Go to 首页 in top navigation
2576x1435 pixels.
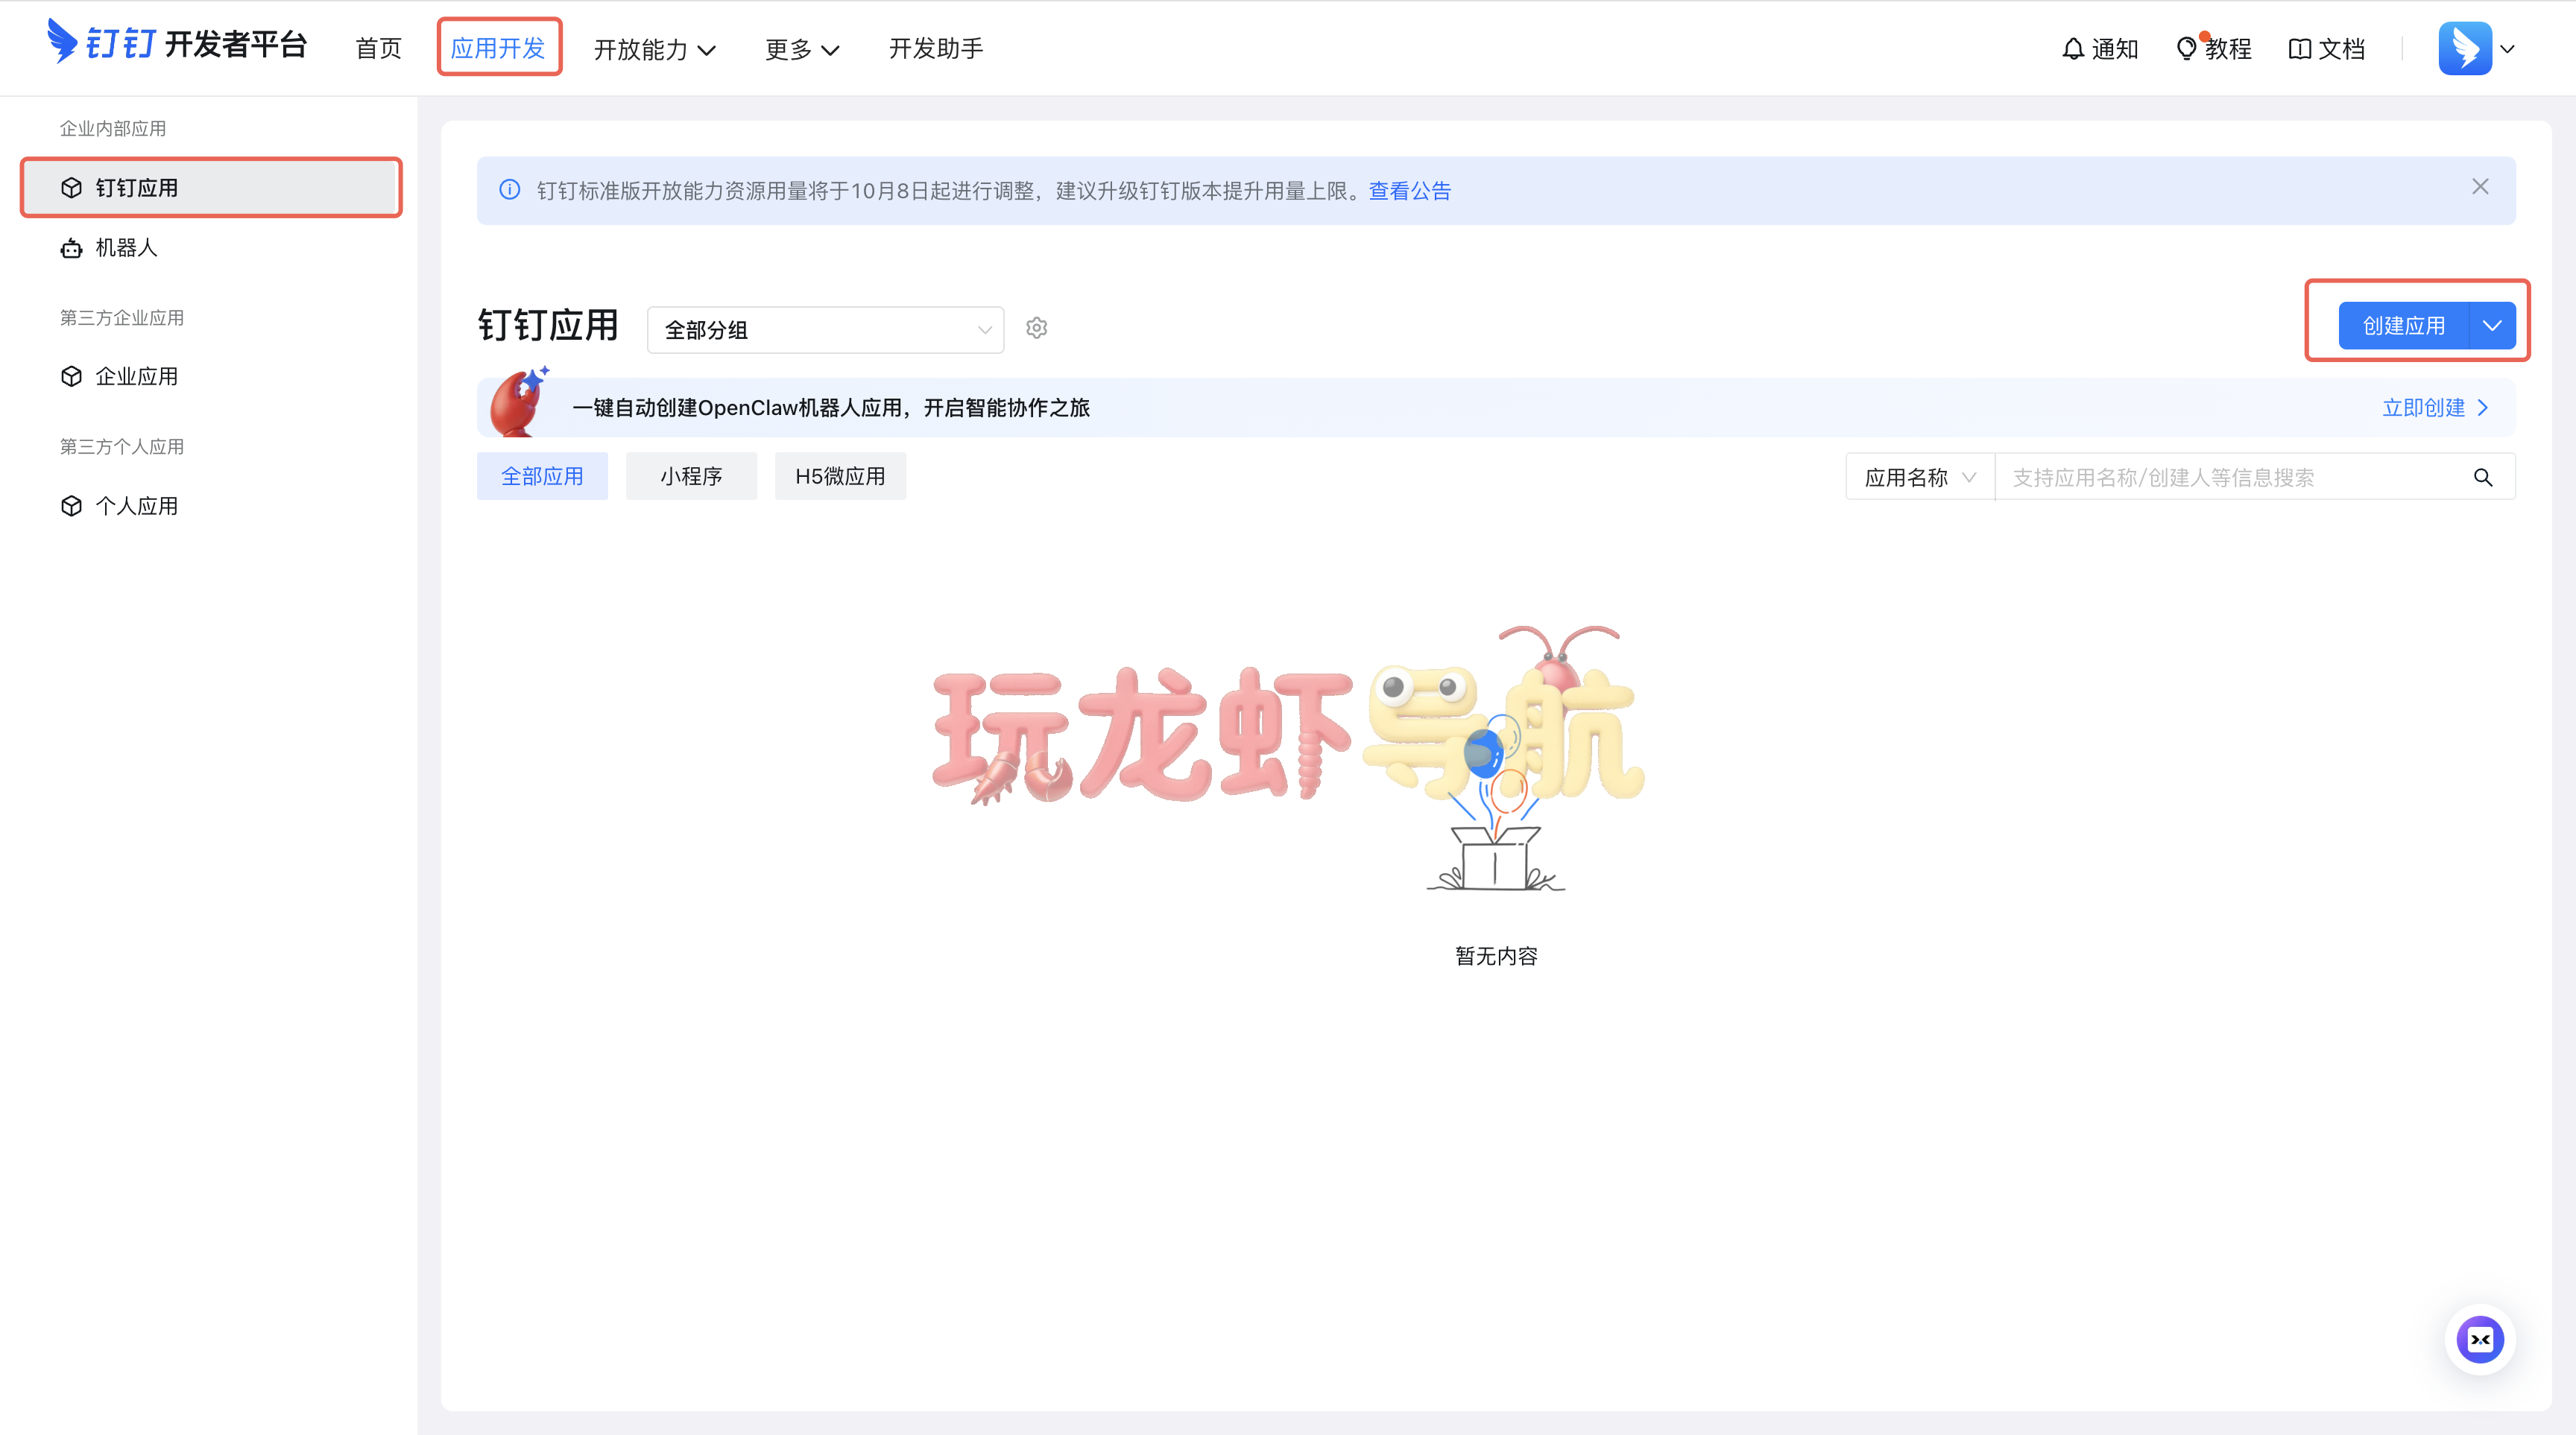pyautogui.click(x=378, y=49)
